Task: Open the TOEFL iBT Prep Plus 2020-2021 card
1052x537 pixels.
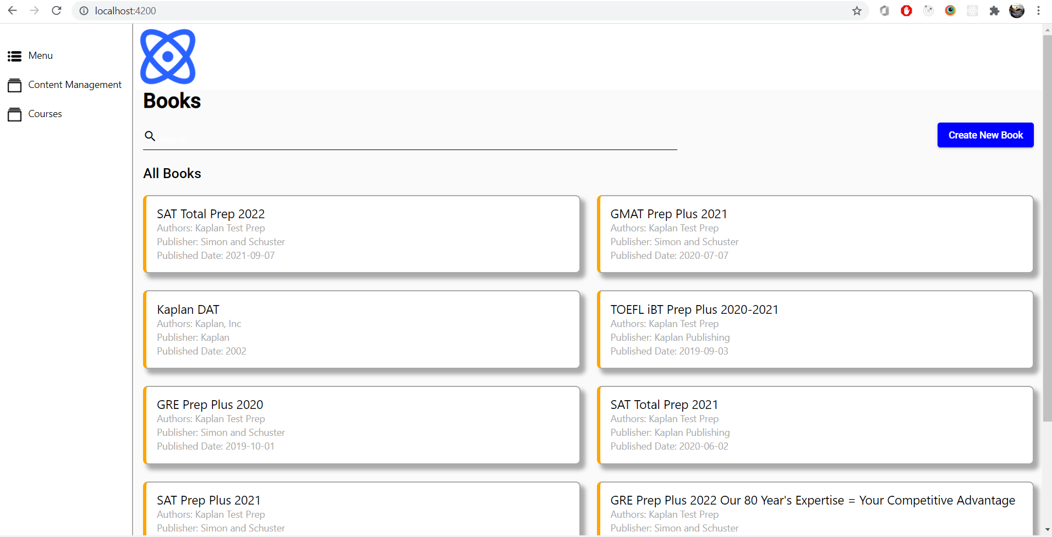Action: [815, 330]
